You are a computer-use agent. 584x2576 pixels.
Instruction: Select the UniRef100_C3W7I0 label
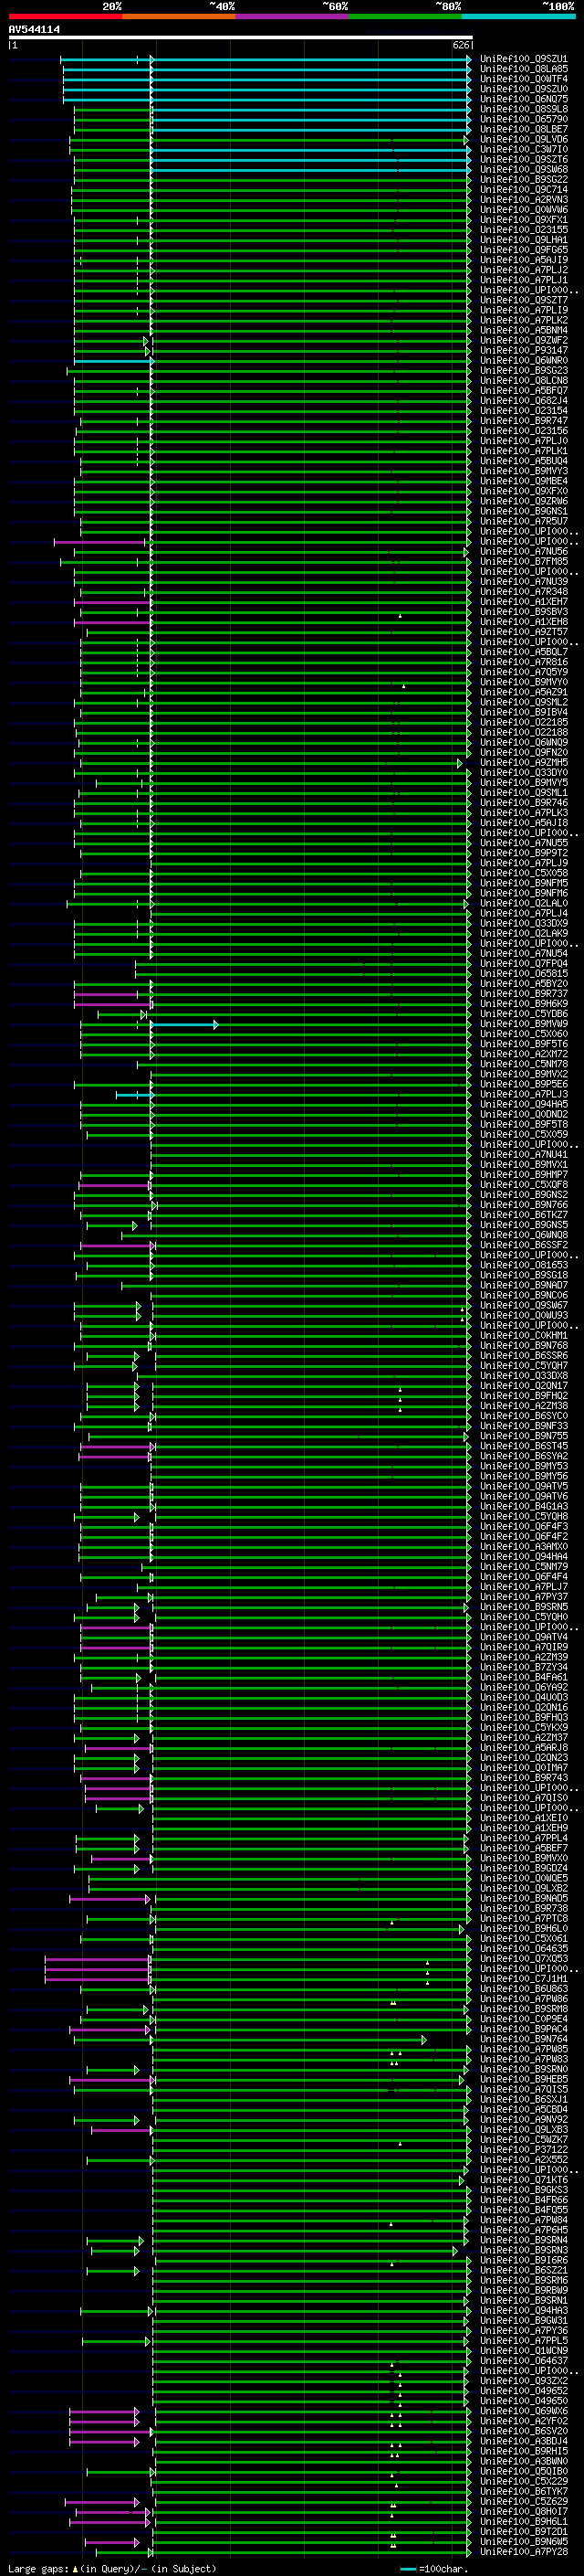point(523,149)
